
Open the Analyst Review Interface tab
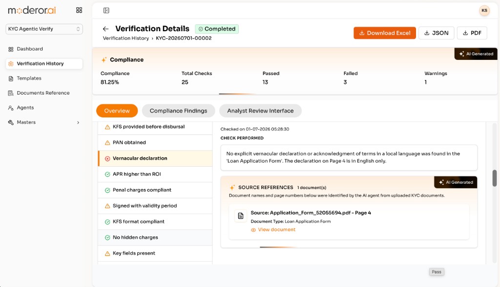pyautogui.click(x=260, y=111)
